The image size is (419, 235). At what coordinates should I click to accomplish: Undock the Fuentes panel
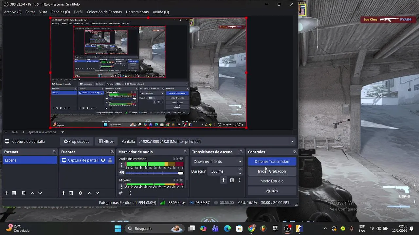click(x=112, y=152)
